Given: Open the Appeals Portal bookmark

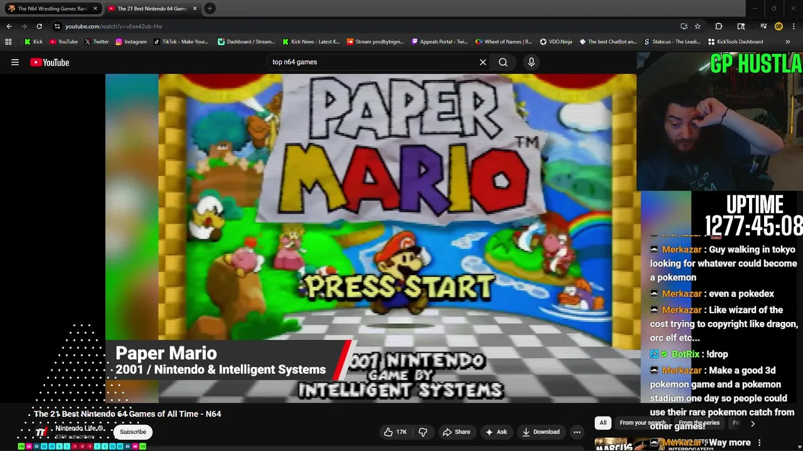Looking at the screenshot, I should click(x=440, y=42).
